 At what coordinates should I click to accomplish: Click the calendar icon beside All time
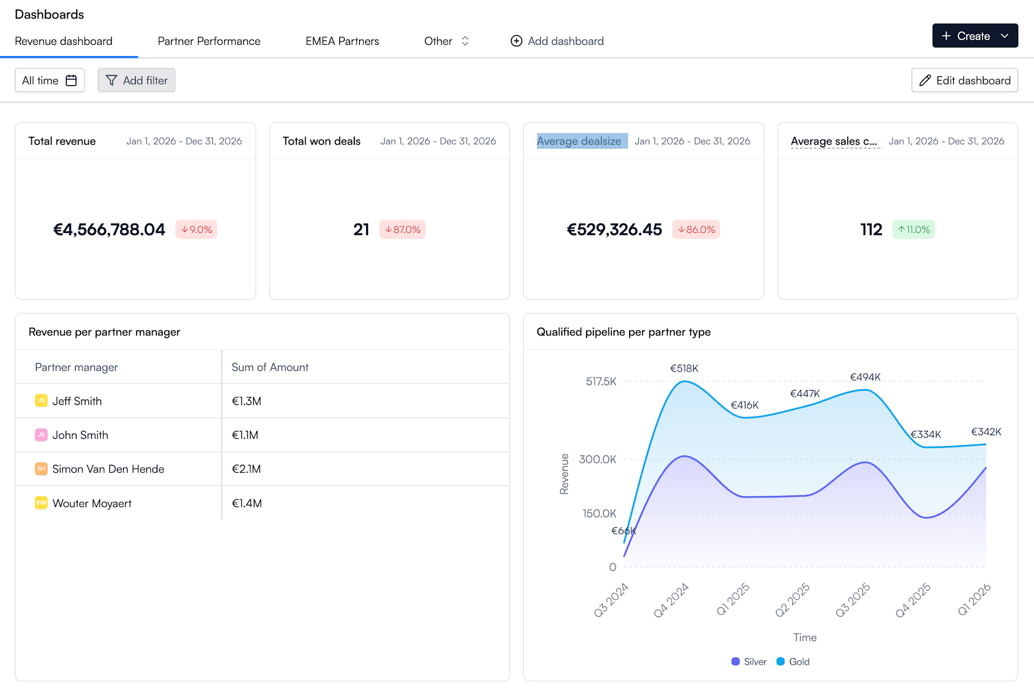click(x=71, y=80)
